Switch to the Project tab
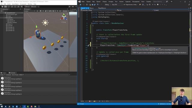 point(4,73)
